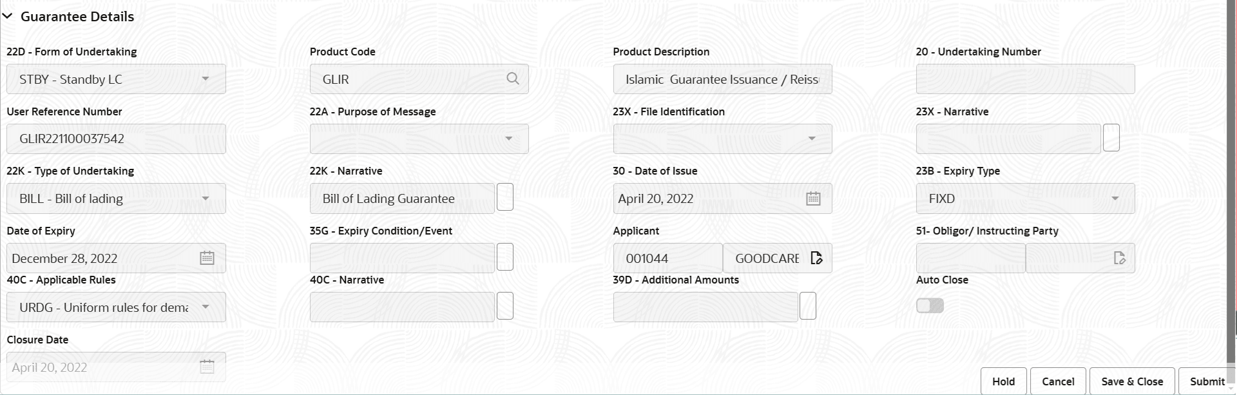Open the 35G Expiry Condition expand box
Screen dimensions: 1237x395
click(x=505, y=257)
